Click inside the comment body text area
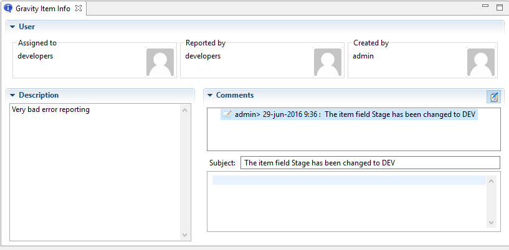 348,202
